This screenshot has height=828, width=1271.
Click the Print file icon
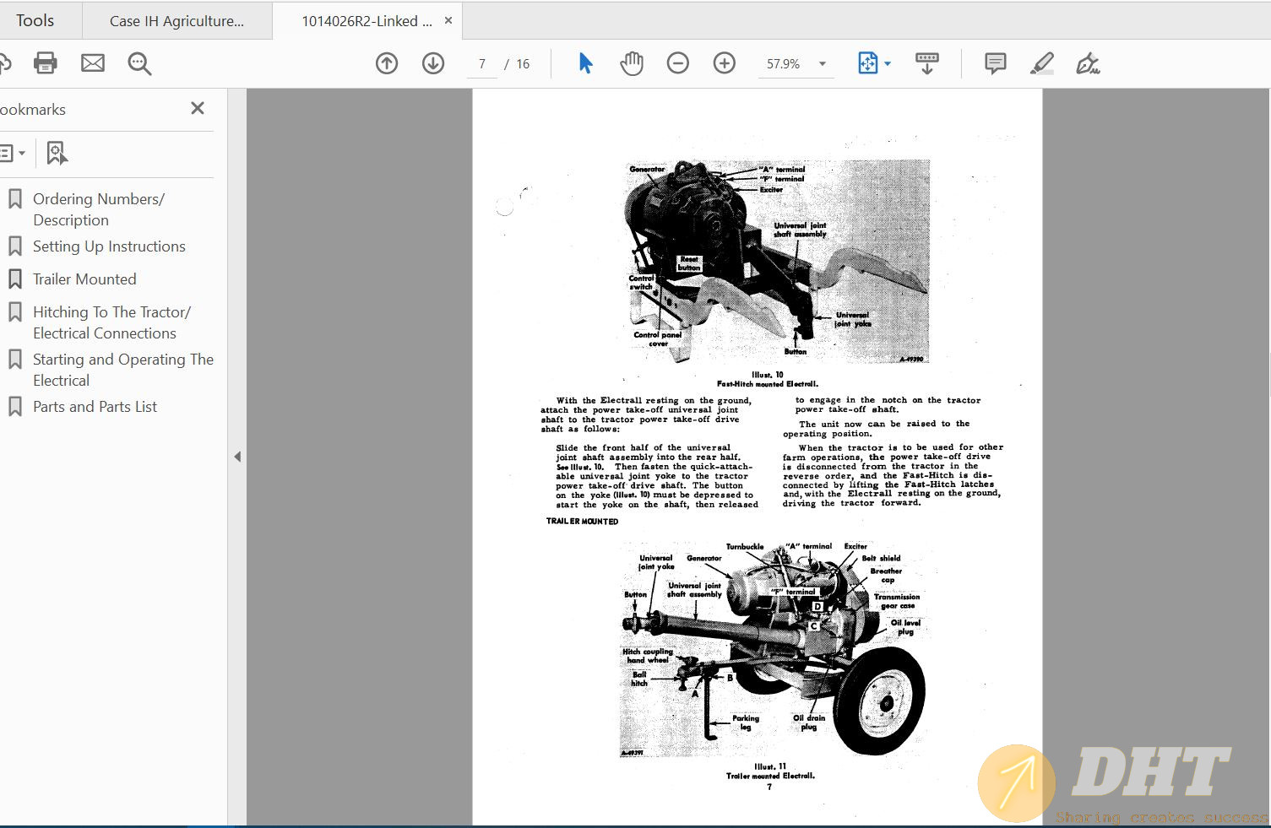point(45,63)
